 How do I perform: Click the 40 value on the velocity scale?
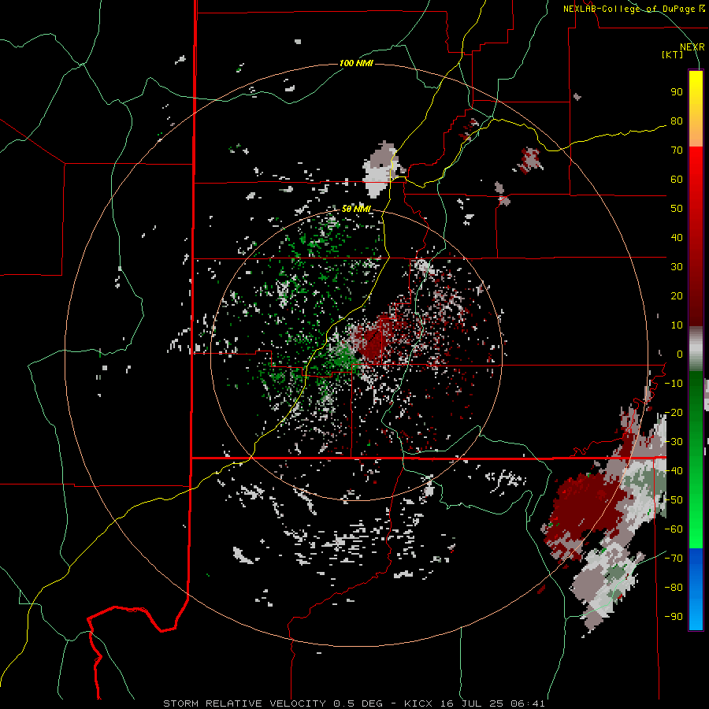tap(677, 237)
